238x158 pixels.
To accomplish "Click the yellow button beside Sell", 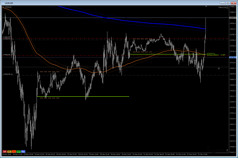I will (10, 152).
